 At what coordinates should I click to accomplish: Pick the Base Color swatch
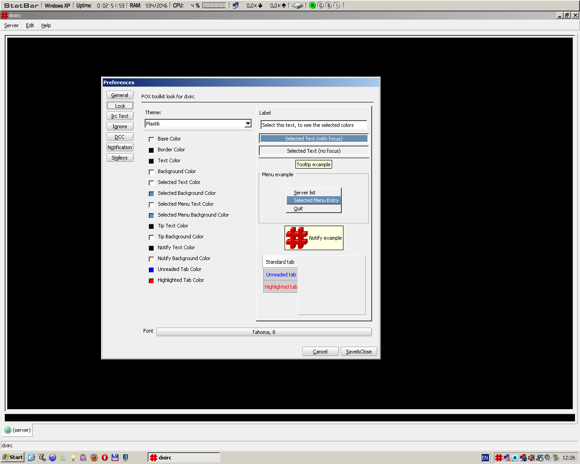(x=151, y=139)
